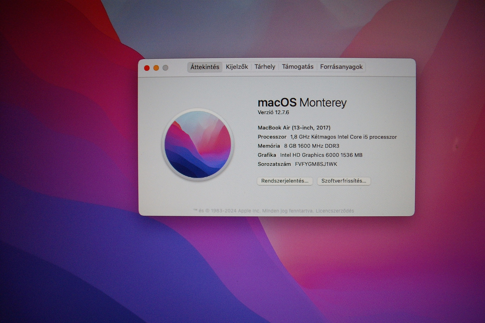The image size is (485, 323).
Task: Click the Grafika label
Action: coord(267,155)
